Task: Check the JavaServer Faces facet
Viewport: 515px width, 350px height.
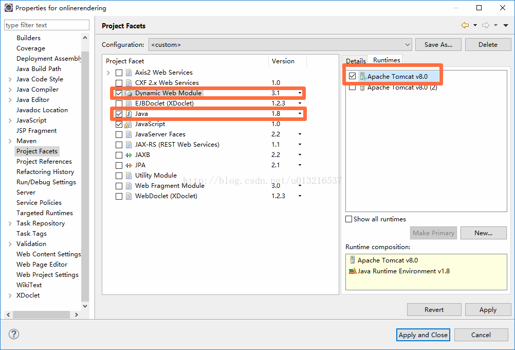Action: (119, 134)
